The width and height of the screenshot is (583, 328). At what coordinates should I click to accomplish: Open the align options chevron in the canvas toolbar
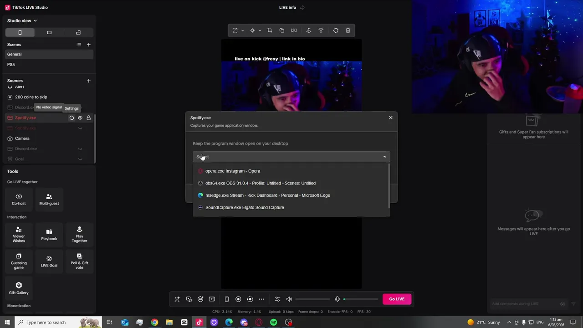coord(260,31)
